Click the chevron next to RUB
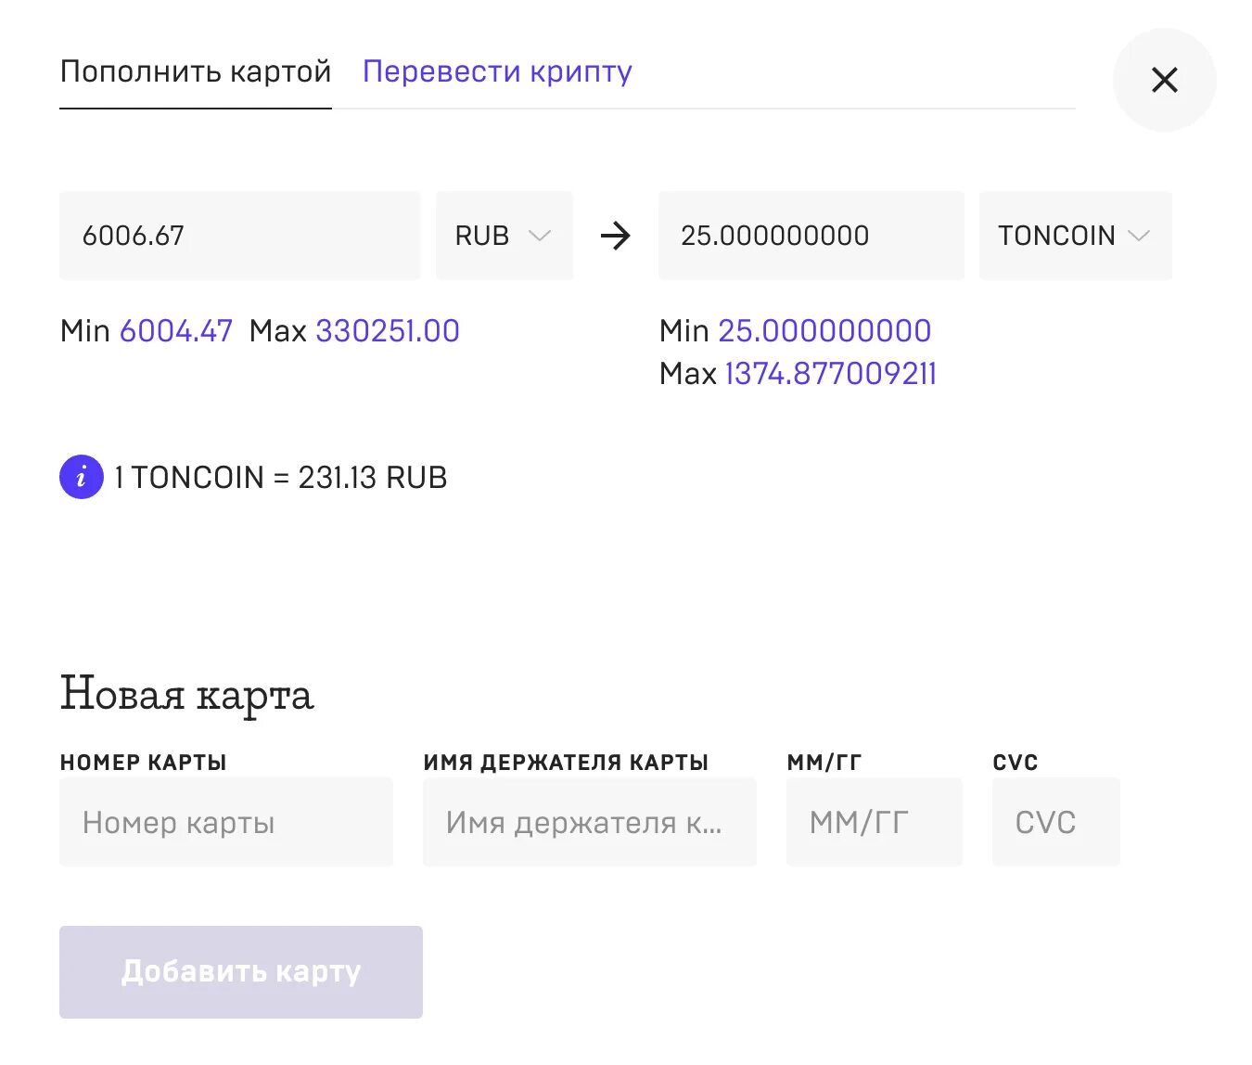1252x1065 pixels. [540, 236]
